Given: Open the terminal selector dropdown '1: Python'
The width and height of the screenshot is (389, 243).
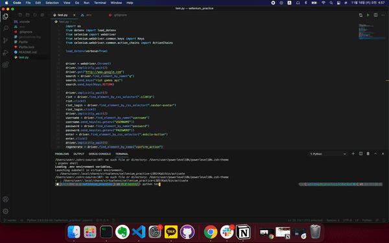Looking at the screenshot, I should (327, 154).
